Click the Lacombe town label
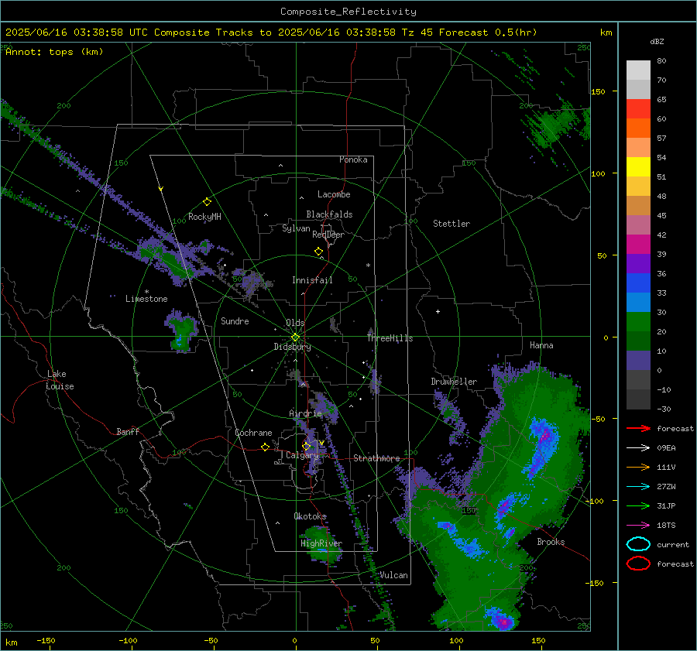697x651 pixels. 334,194
